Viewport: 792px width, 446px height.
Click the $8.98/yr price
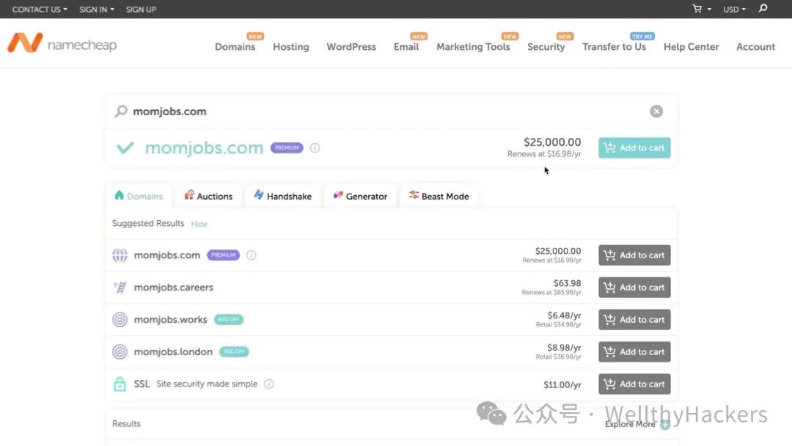point(564,348)
